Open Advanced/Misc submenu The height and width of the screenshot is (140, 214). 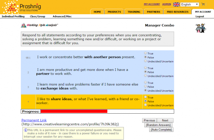[62, 16]
